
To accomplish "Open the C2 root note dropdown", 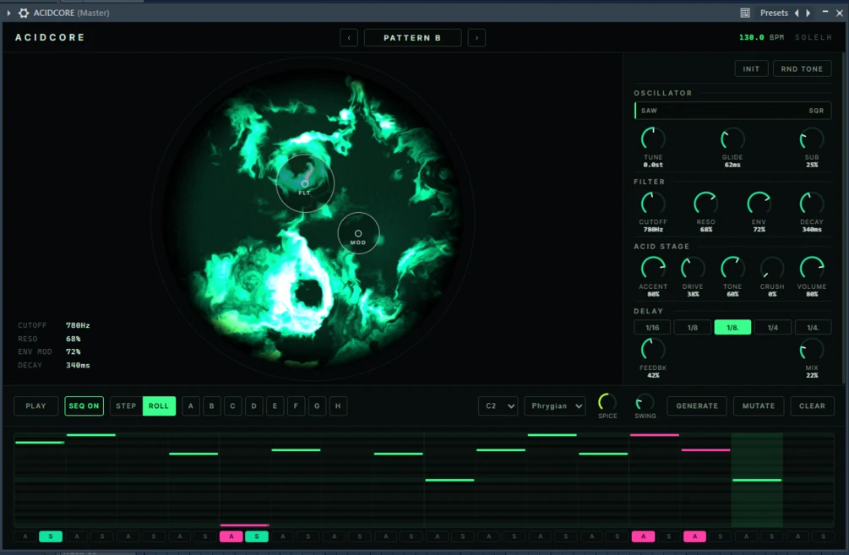I will tap(498, 406).
